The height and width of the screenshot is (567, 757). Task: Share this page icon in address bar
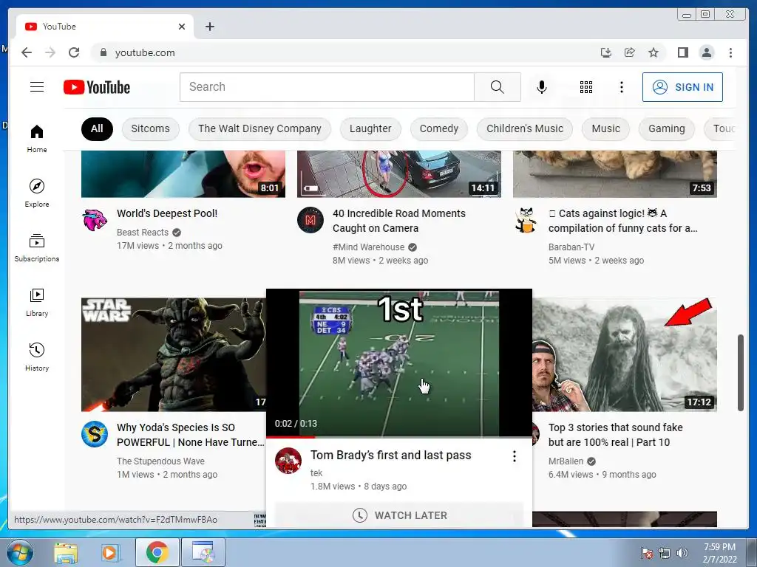coord(630,52)
